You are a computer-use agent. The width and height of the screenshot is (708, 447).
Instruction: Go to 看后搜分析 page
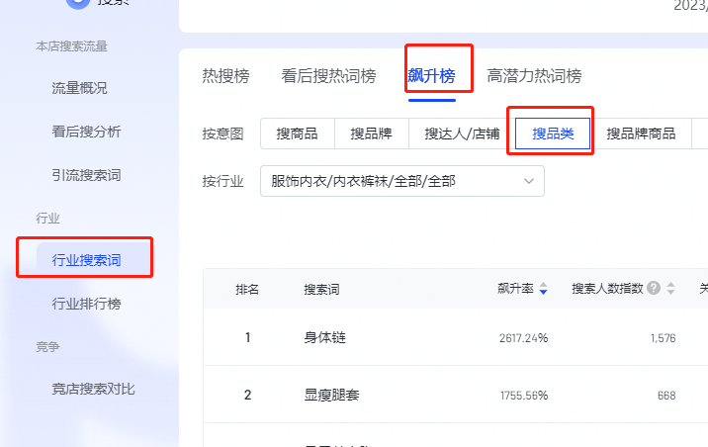pyautogui.click(x=86, y=132)
